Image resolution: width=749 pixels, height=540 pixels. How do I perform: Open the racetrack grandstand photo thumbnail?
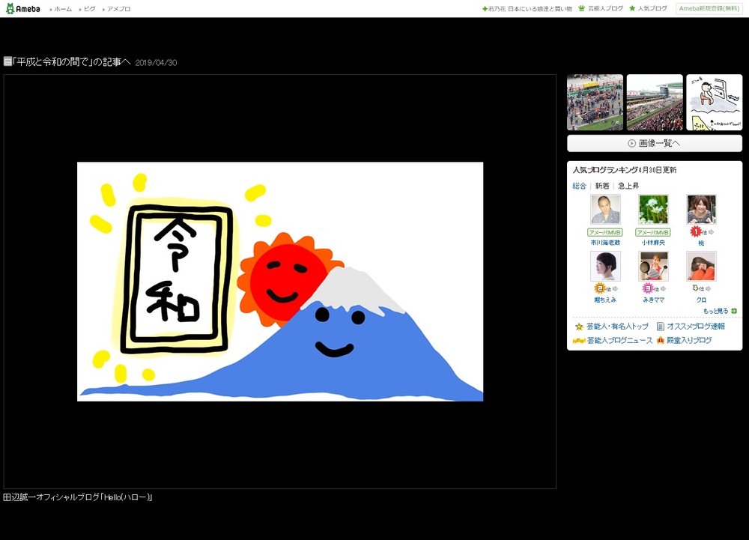click(654, 103)
